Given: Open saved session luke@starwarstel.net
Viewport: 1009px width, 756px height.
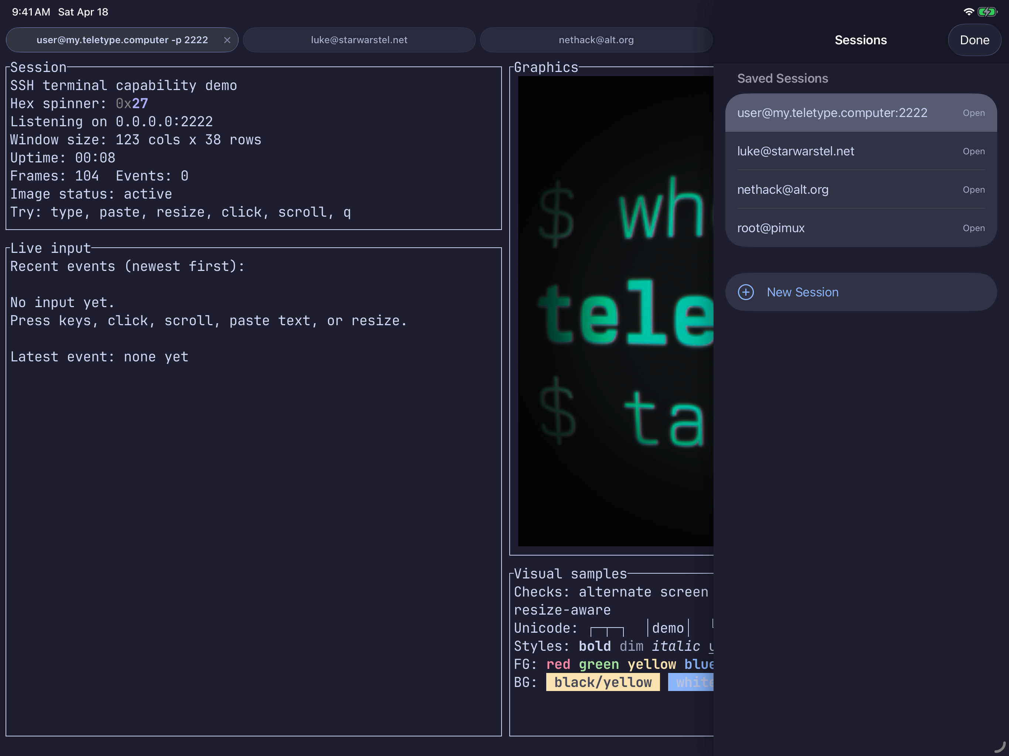Looking at the screenshot, I should pos(861,151).
